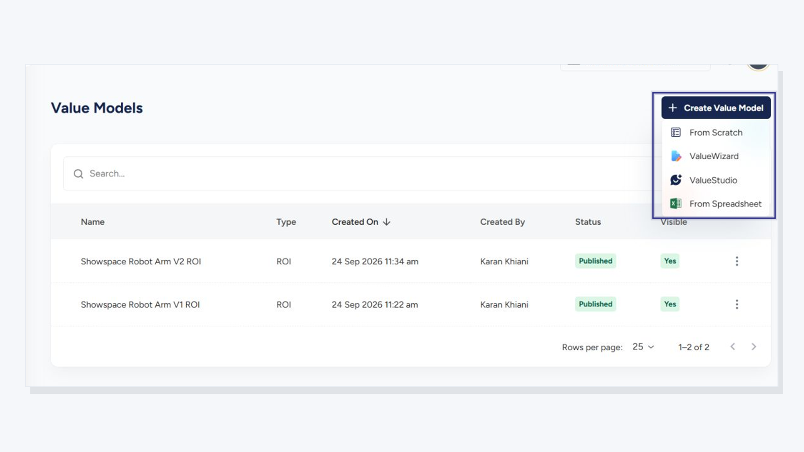The image size is (804, 452).
Task: Open actions menu for Robot Arm V1 ROI
Action: [x=737, y=304]
